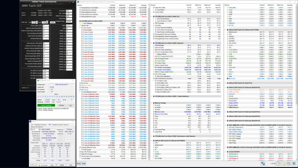Expand the Core Voltages row

[x=80, y=23]
